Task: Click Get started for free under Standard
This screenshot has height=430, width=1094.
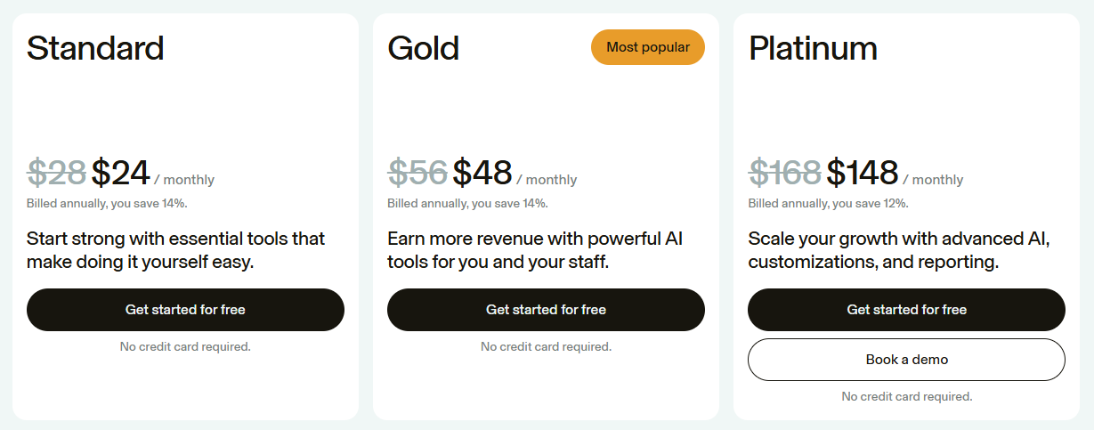Action: [x=185, y=310]
